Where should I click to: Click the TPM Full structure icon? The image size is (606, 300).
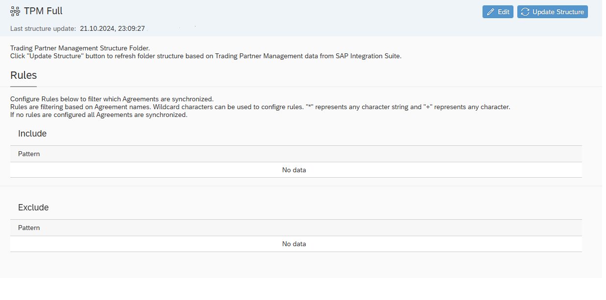[15, 11]
